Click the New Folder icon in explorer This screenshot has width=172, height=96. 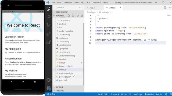(73, 16)
